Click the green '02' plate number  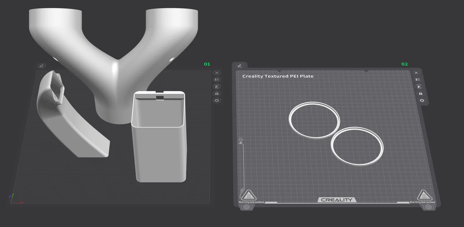[x=405, y=64]
